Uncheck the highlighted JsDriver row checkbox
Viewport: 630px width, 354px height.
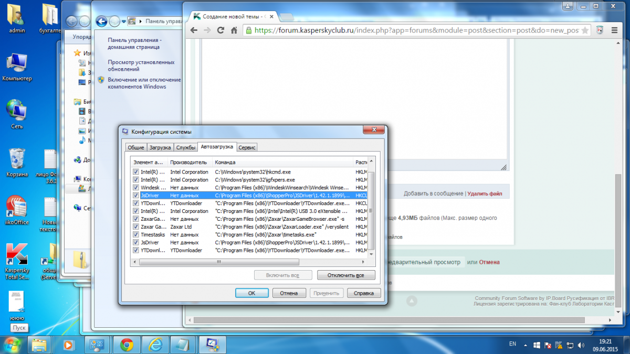136,195
